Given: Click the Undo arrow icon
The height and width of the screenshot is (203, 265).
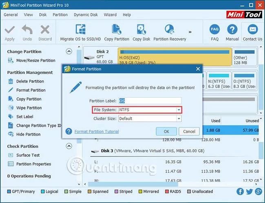Looking at the screenshot, I should 27,30.
